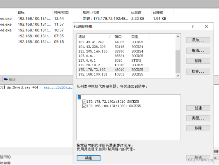The width and height of the screenshot is (219, 165).
Task: Click the 1.91 KB received value
Action: [x=160, y=19]
